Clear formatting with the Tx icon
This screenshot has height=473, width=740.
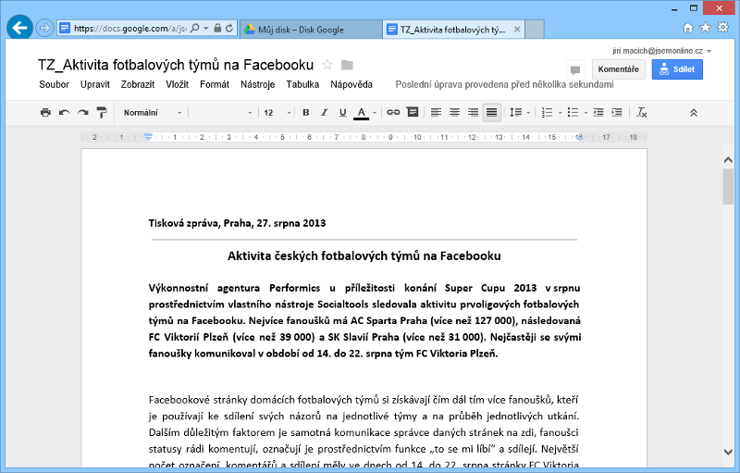642,113
